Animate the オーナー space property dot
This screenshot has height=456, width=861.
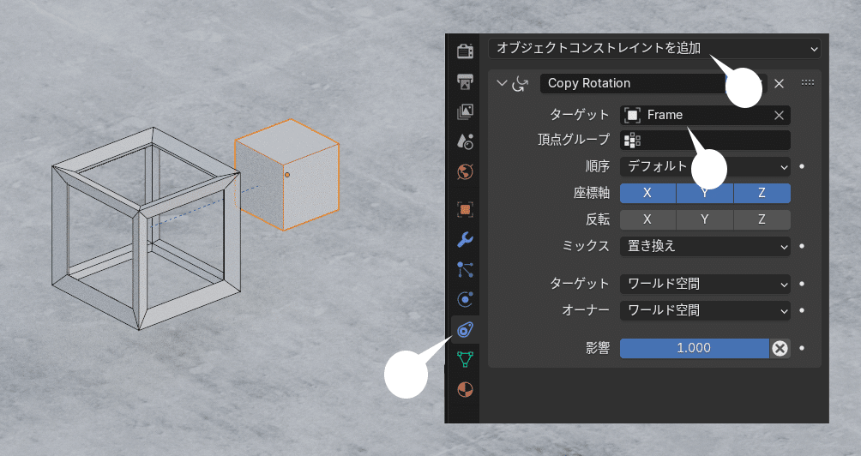[802, 310]
